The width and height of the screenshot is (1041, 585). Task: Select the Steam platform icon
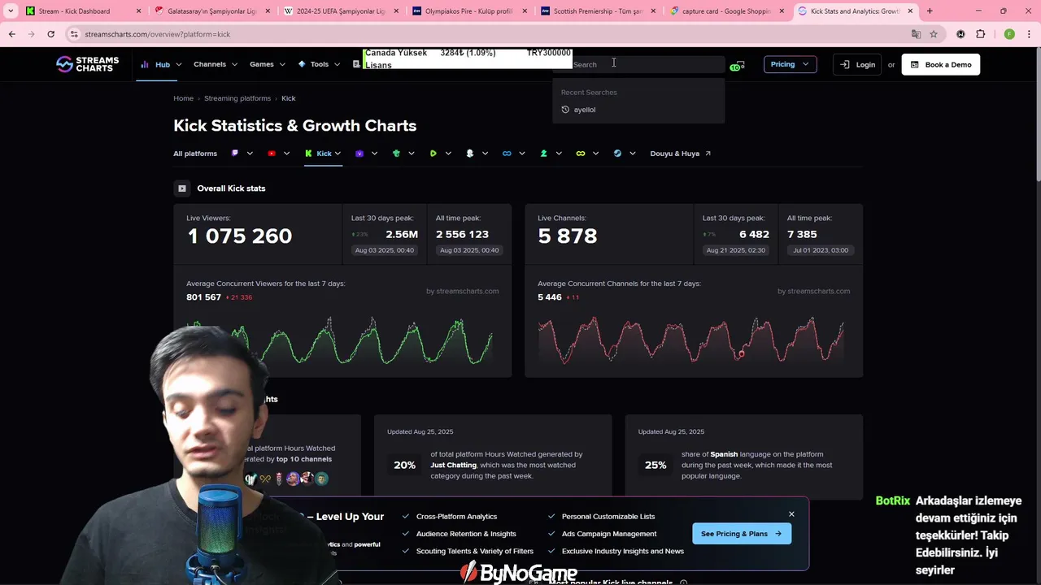pyautogui.click(x=617, y=154)
